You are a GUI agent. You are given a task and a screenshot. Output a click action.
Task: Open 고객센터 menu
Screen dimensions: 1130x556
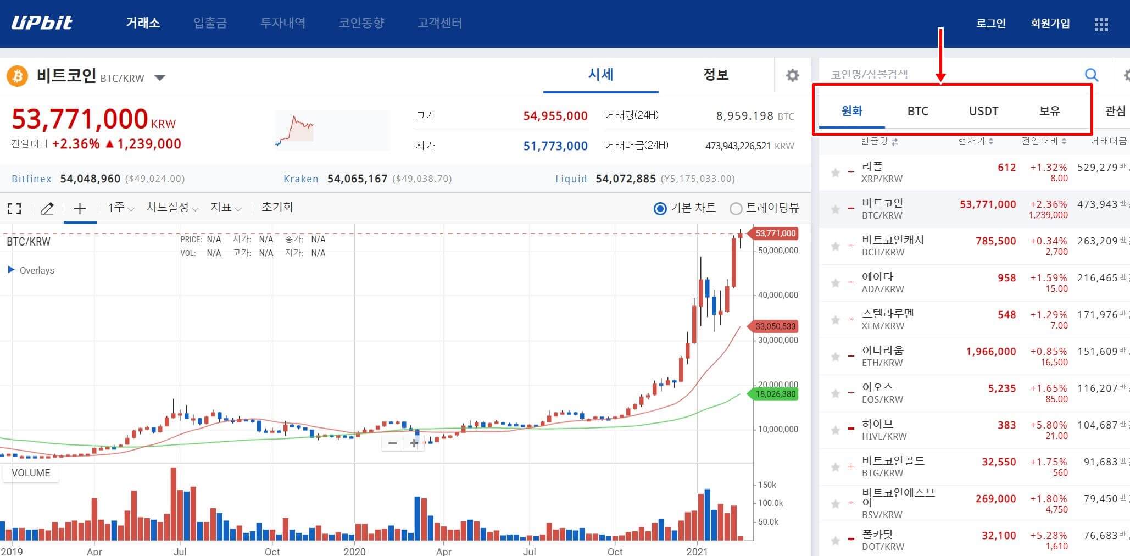point(439,23)
